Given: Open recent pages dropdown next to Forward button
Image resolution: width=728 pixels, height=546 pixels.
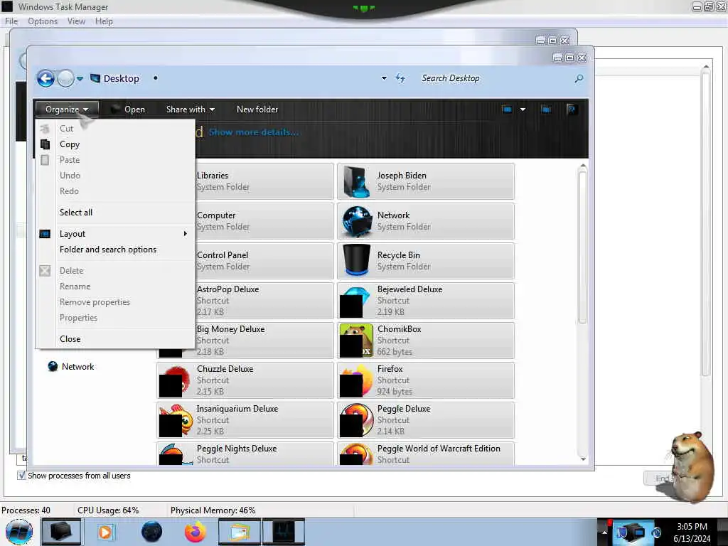Looking at the screenshot, I should (80, 78).
